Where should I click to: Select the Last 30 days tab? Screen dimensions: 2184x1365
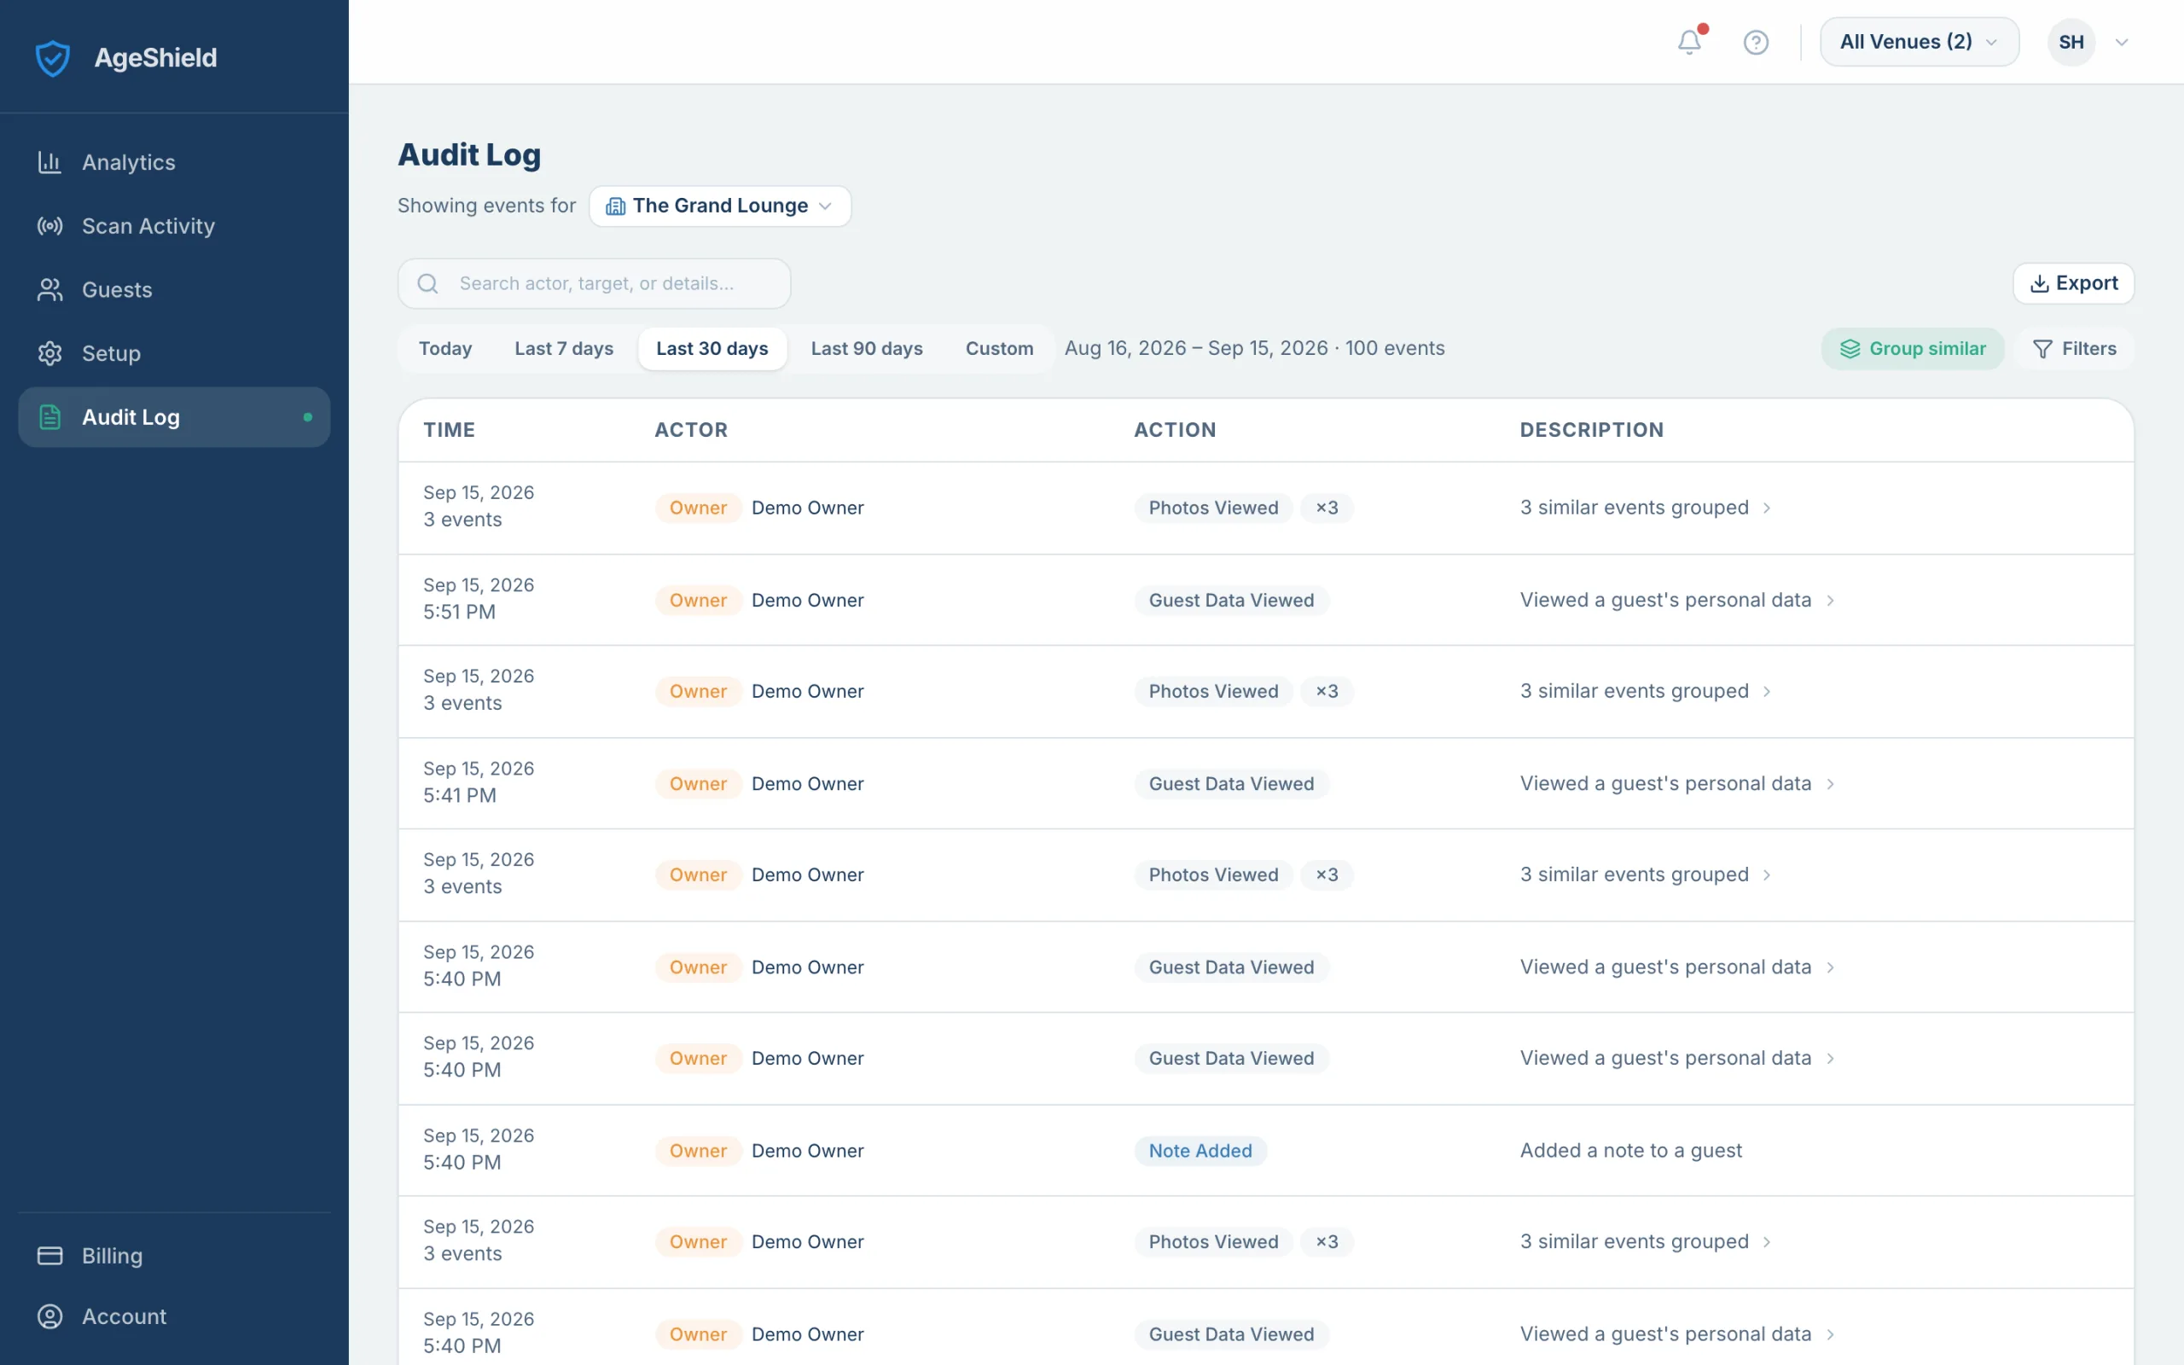tap(712, 348)
